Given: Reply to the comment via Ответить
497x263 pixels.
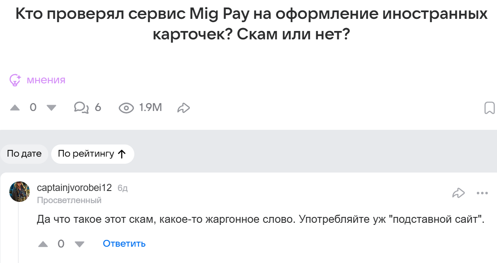Looking at the screenshot, I should 123,243.
